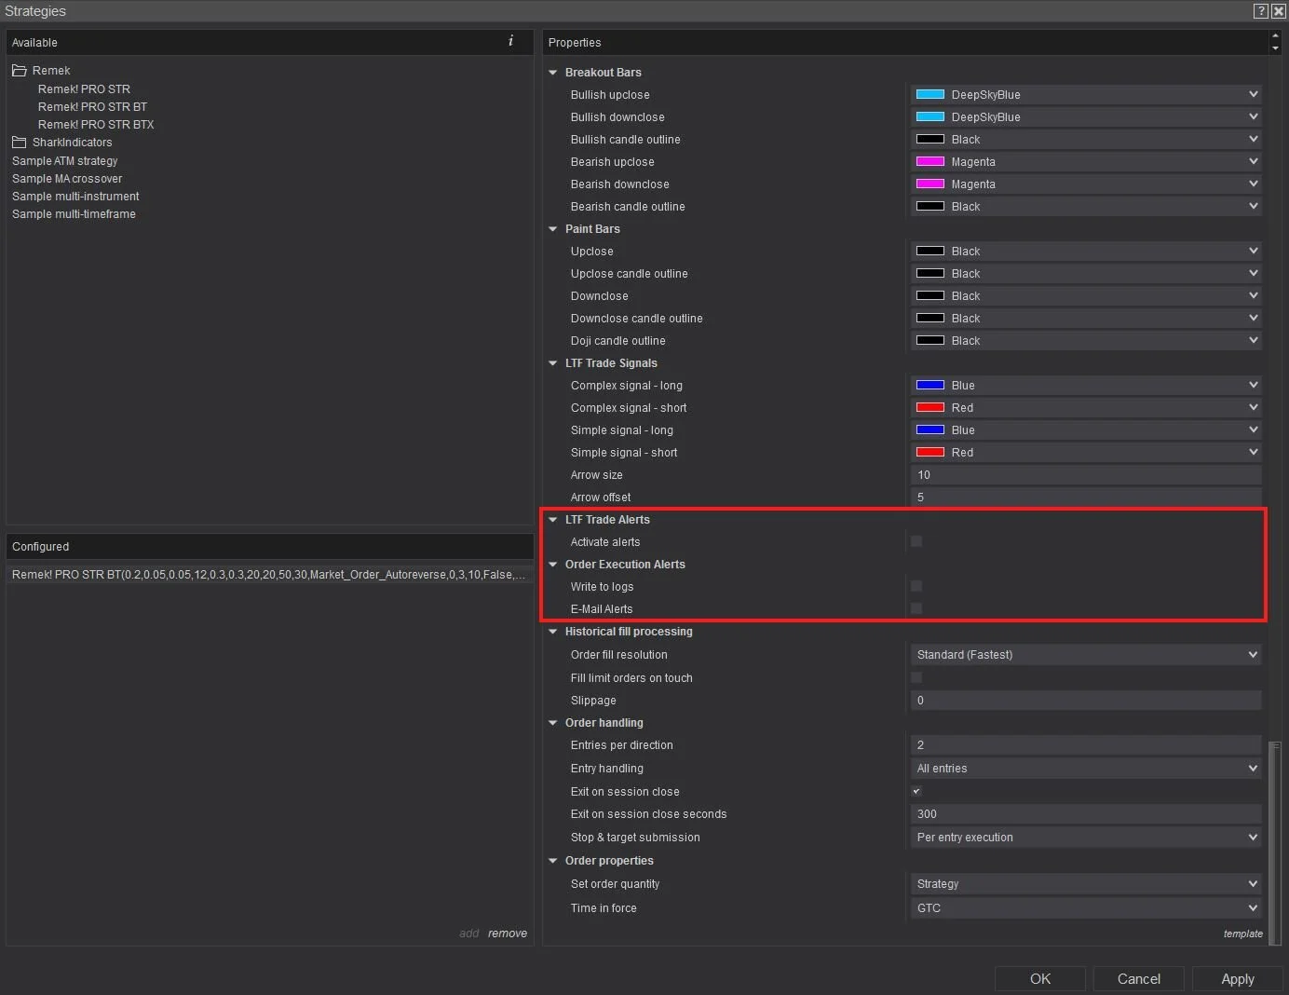Screen dimensions: 1289x995
Task: Collapse the Breakout Bars section
Action: click(553, 73)
